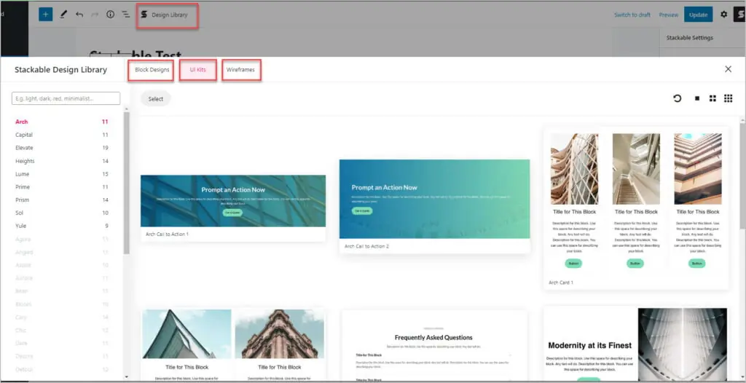The height and width of the screenshot is (383, 746).
Task: Select the Sol UI kit
Action: 62,213
